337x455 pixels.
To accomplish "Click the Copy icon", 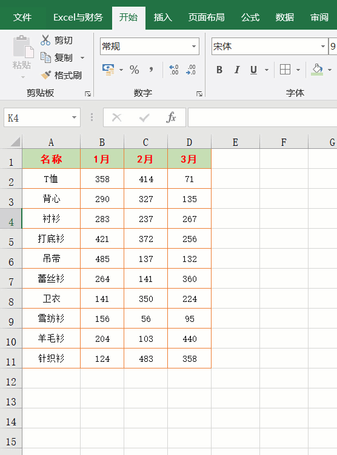I will point(45,57).
